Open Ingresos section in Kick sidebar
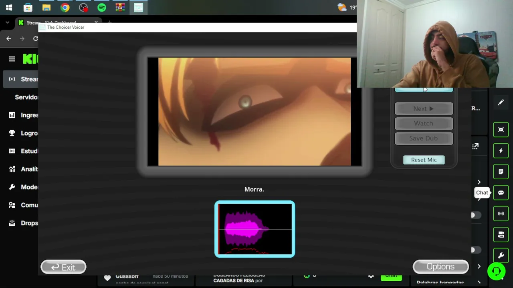 click(24, 115)
